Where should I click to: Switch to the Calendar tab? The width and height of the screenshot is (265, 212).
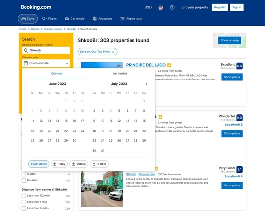[57, 74]
